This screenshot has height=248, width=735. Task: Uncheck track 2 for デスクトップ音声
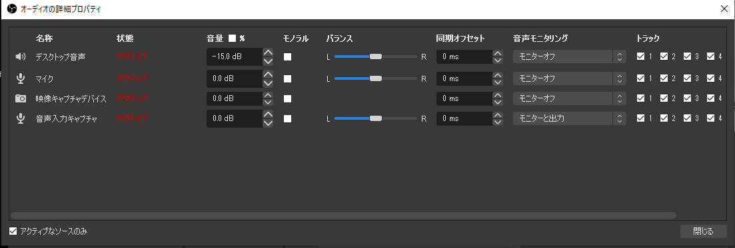pos(664,56)
